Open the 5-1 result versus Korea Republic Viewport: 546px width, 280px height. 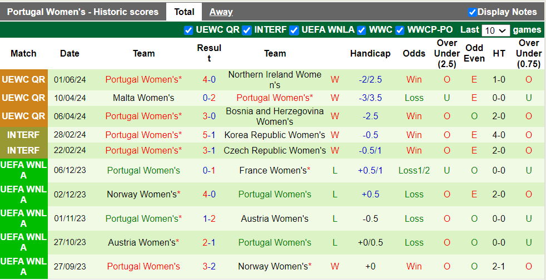209,135
